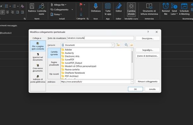Click Boomerang Remind Me
The height and width of the screenshot is (125, 193).
[165, 9]
